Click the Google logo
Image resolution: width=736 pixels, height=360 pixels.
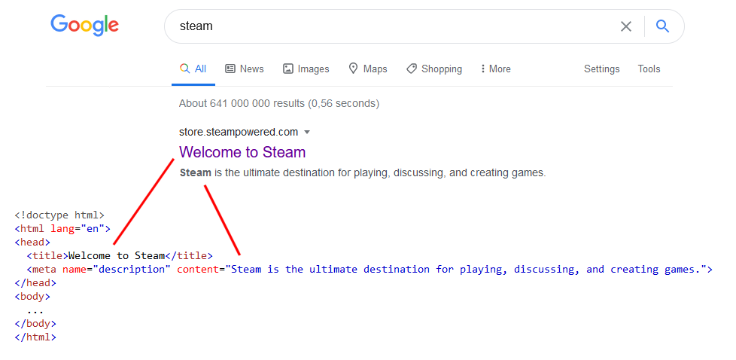click(x=84, y=25)
